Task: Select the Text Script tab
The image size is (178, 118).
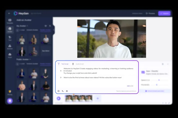Action: tap(63, 64)
